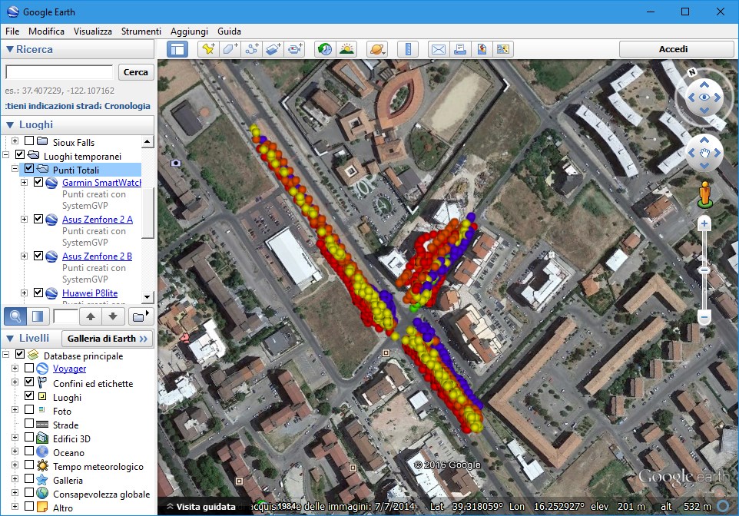Move item up in Places
The height and width of the screenshot is (516, 739).
pyautogui.click(x=91, y=316)
